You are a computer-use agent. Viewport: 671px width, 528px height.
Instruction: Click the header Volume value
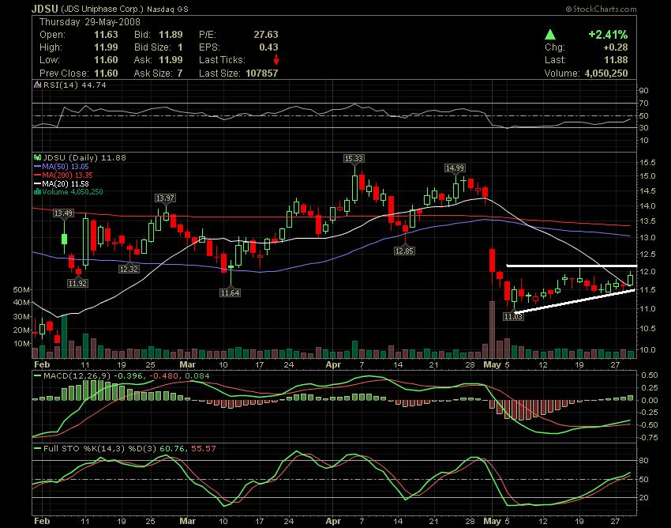606,74
